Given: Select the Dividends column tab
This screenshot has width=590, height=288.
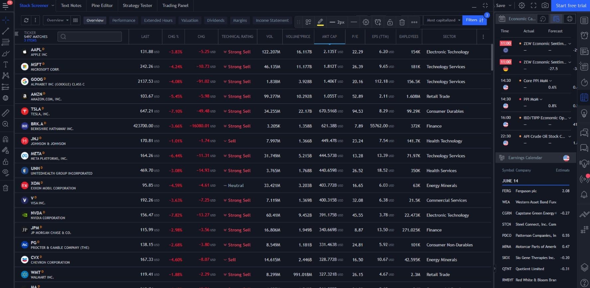Looking at the screenshot, I should [216, 21].
